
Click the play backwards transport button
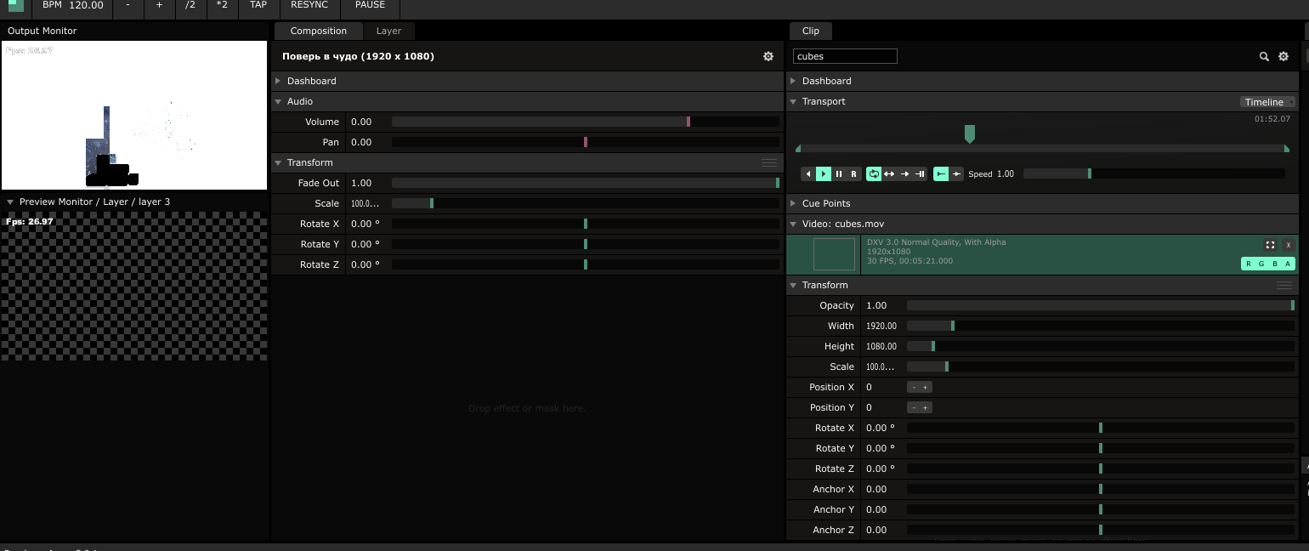(808, 174)
